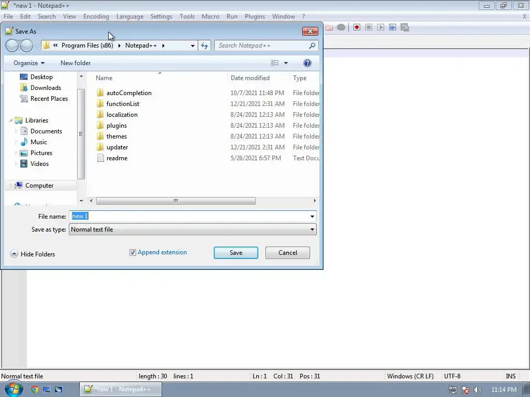Collapse navigation with Hide Folders toggle
Image resolution: width=530 pixels, height=397 pixels.
pyautogui.click(x=33, y=254)
